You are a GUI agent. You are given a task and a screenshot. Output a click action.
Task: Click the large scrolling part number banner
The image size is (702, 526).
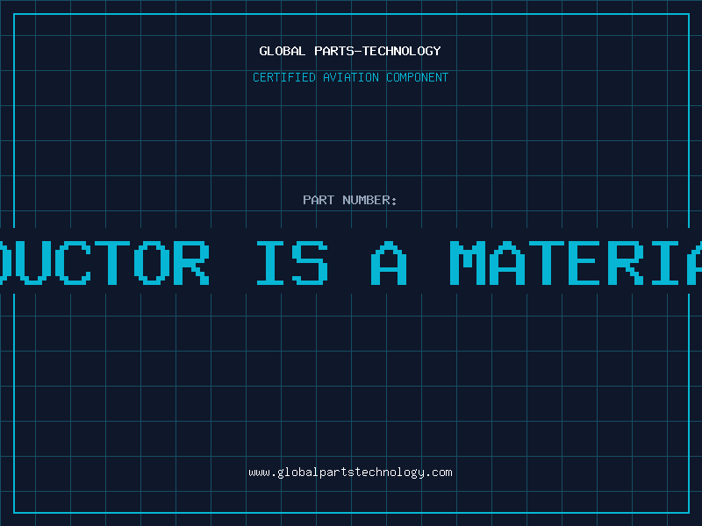[351, 262]
